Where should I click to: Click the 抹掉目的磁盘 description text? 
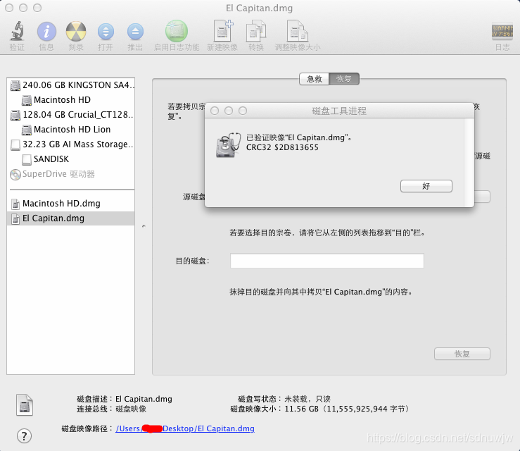[321, 292]
